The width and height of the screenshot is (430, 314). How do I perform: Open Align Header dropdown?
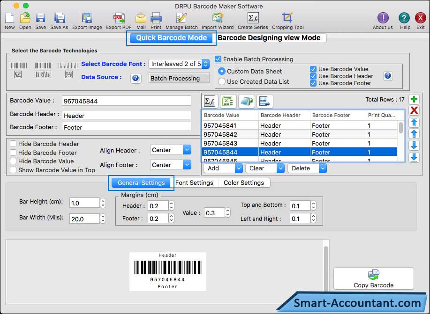pos(171,150)
